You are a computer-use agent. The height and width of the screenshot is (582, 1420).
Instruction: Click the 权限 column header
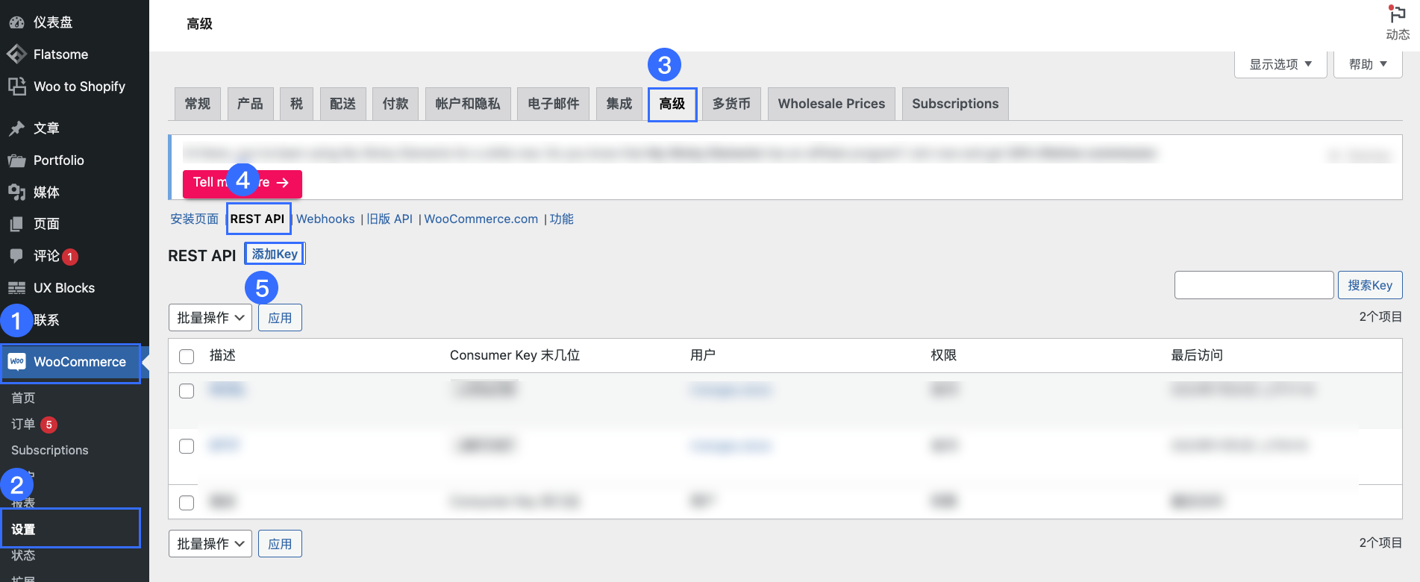[x=944, y=355]
